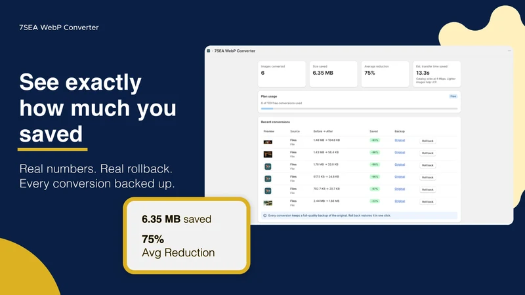Click the '1.48 MB → 104.6 KB' size value
Screen dimensions: 525x295
tap(327, 140)
